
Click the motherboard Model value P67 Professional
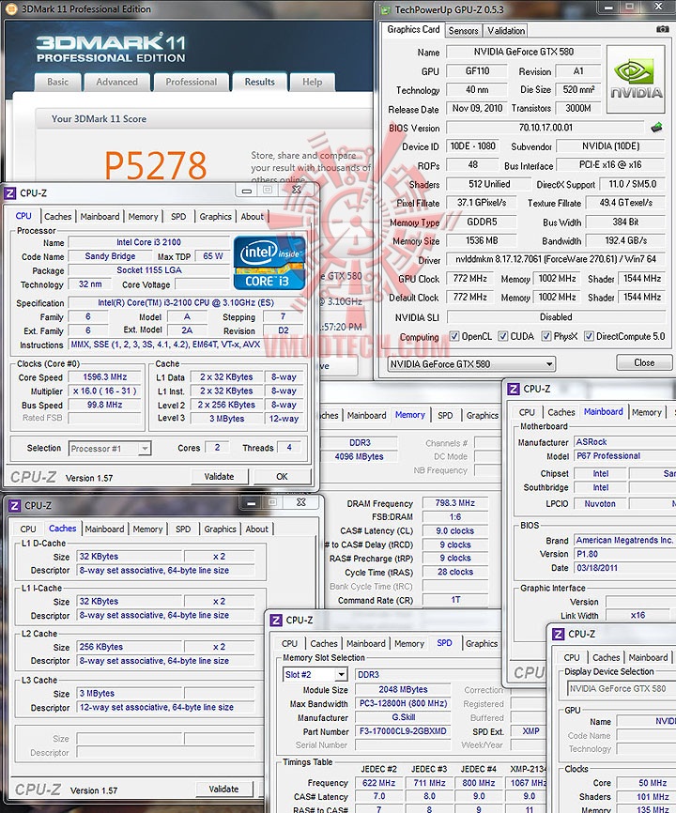point(624,455)
